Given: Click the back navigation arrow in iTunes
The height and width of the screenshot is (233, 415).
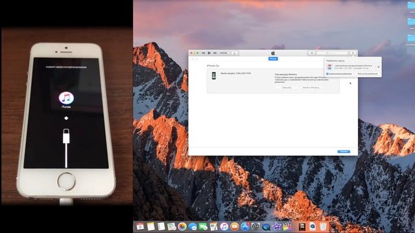Looking at the screenshot, I should coord(193,59).
